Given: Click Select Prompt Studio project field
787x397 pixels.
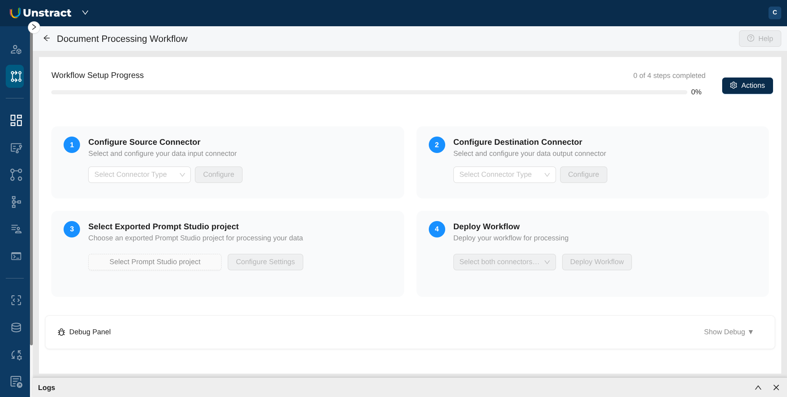Looking at the screenshot, I should point(155,262).
